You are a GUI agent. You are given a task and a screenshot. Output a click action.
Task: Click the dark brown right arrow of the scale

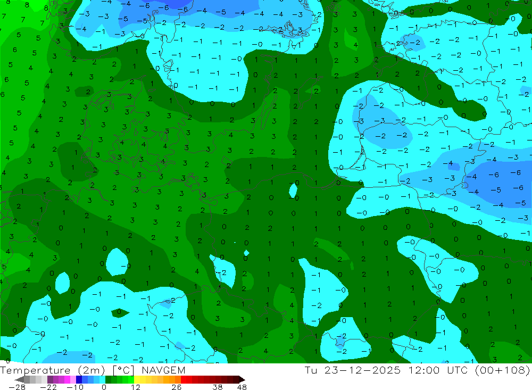point(242,379)
